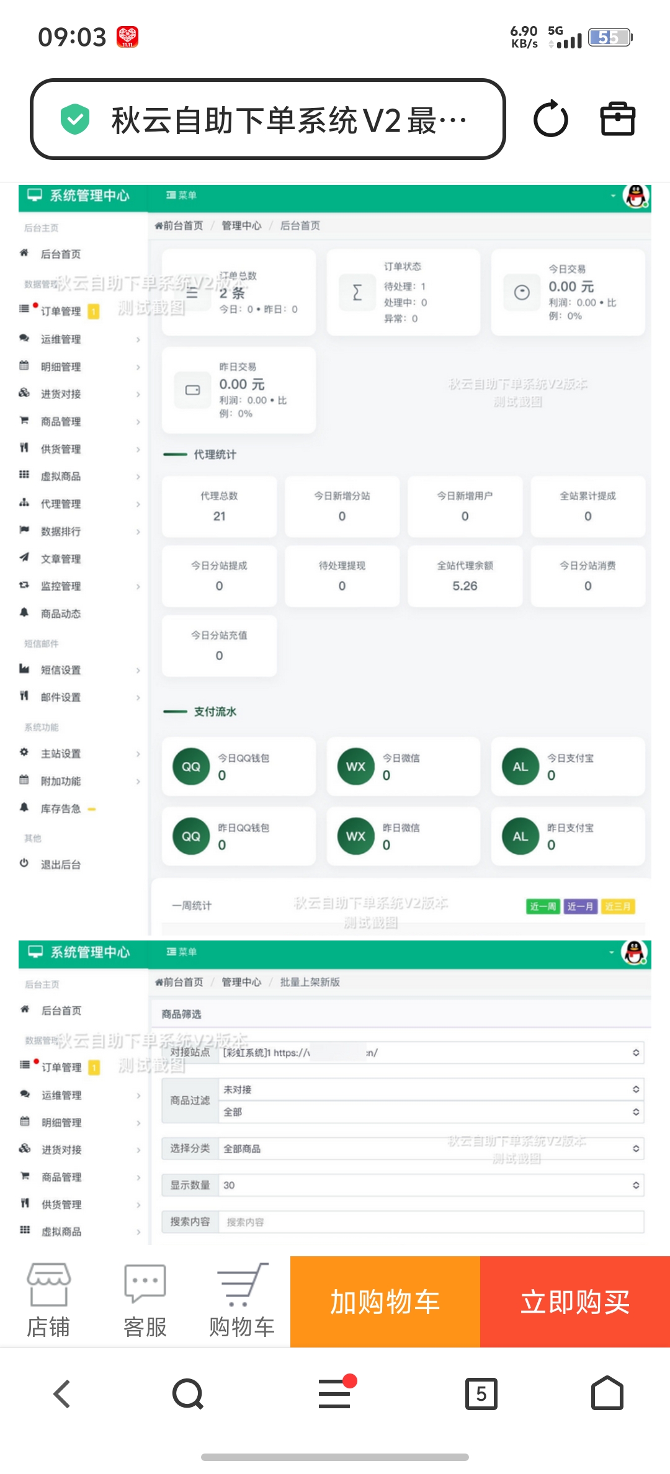
Task: Reload the page with the refresh icon
Action: [550, 119]
